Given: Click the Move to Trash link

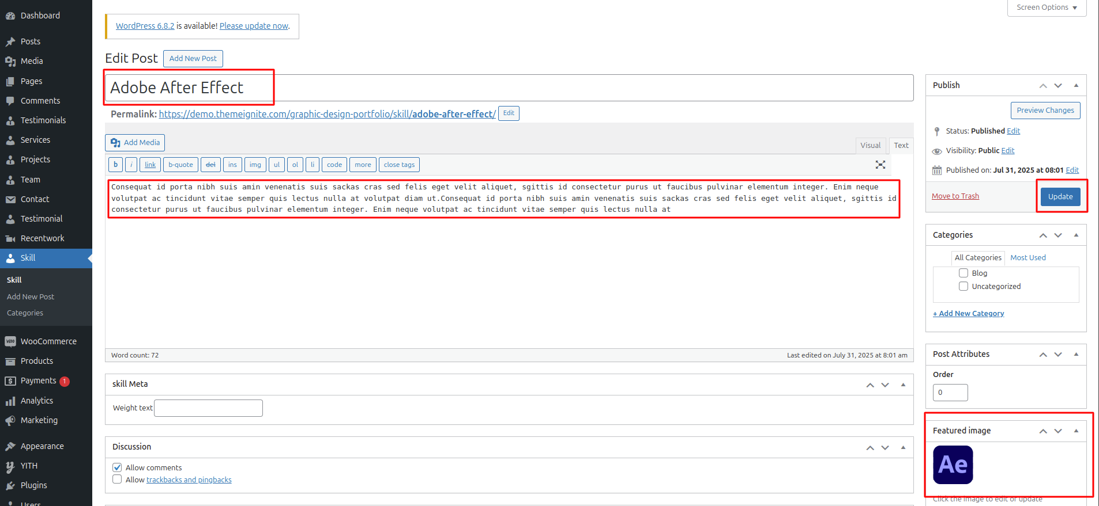Looking at the screenshot, I should (x=955, y=196).
